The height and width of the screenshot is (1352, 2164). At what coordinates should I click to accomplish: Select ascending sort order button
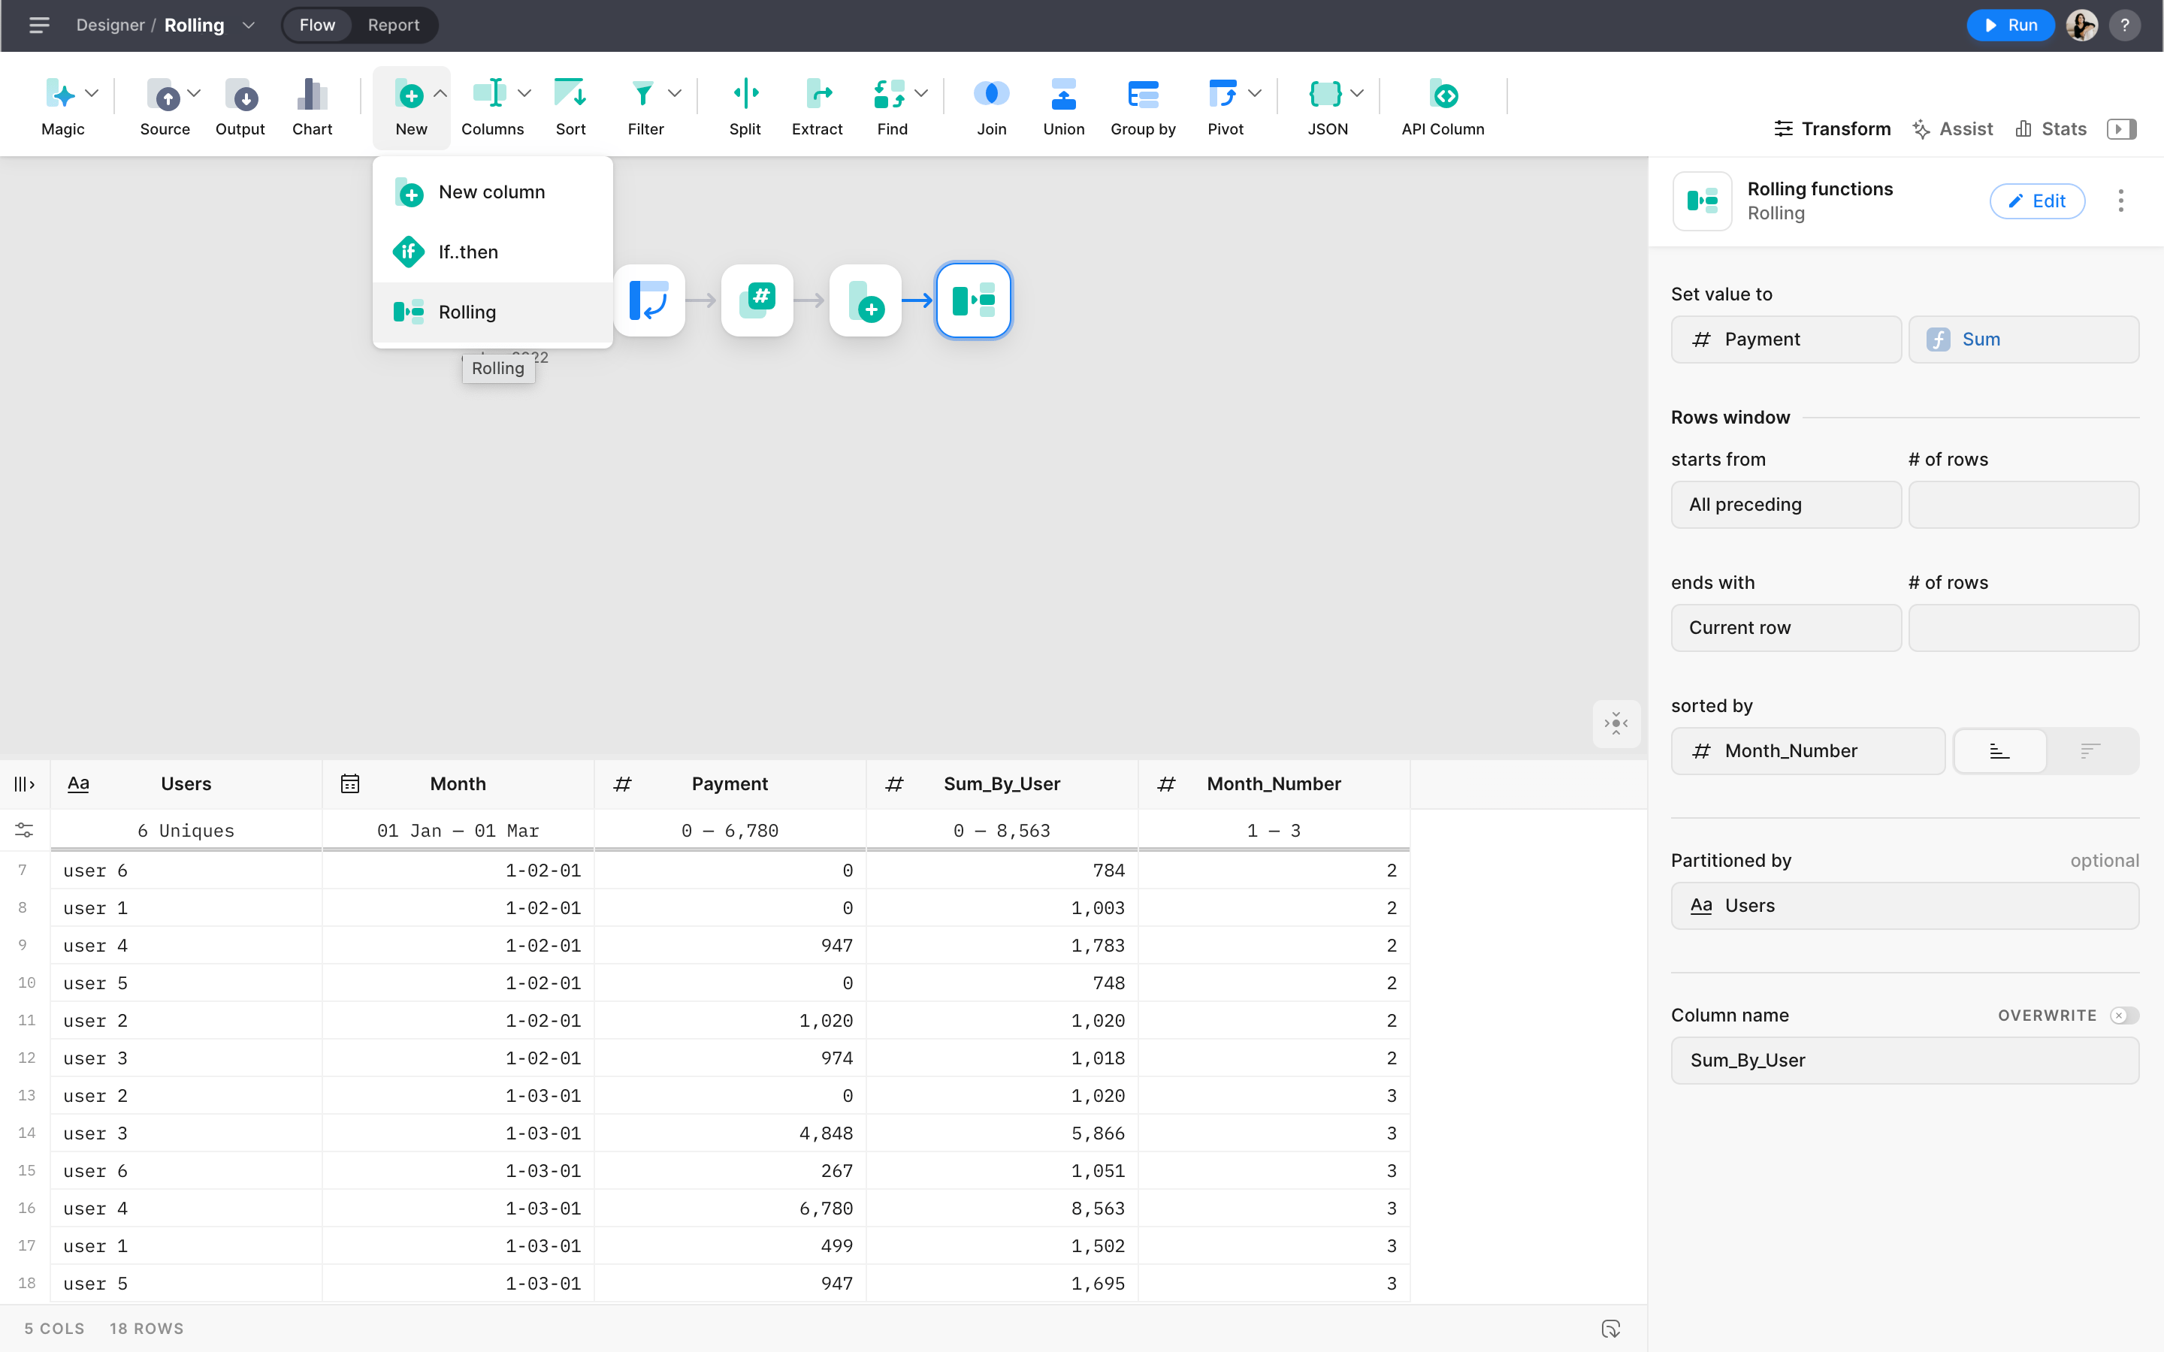(1999, 751)
